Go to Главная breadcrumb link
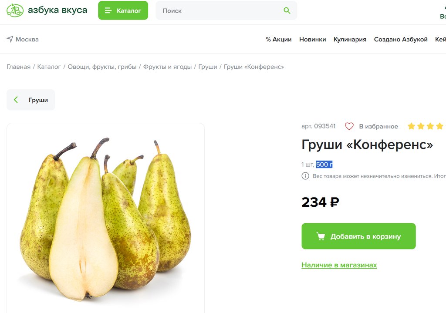 18,67
